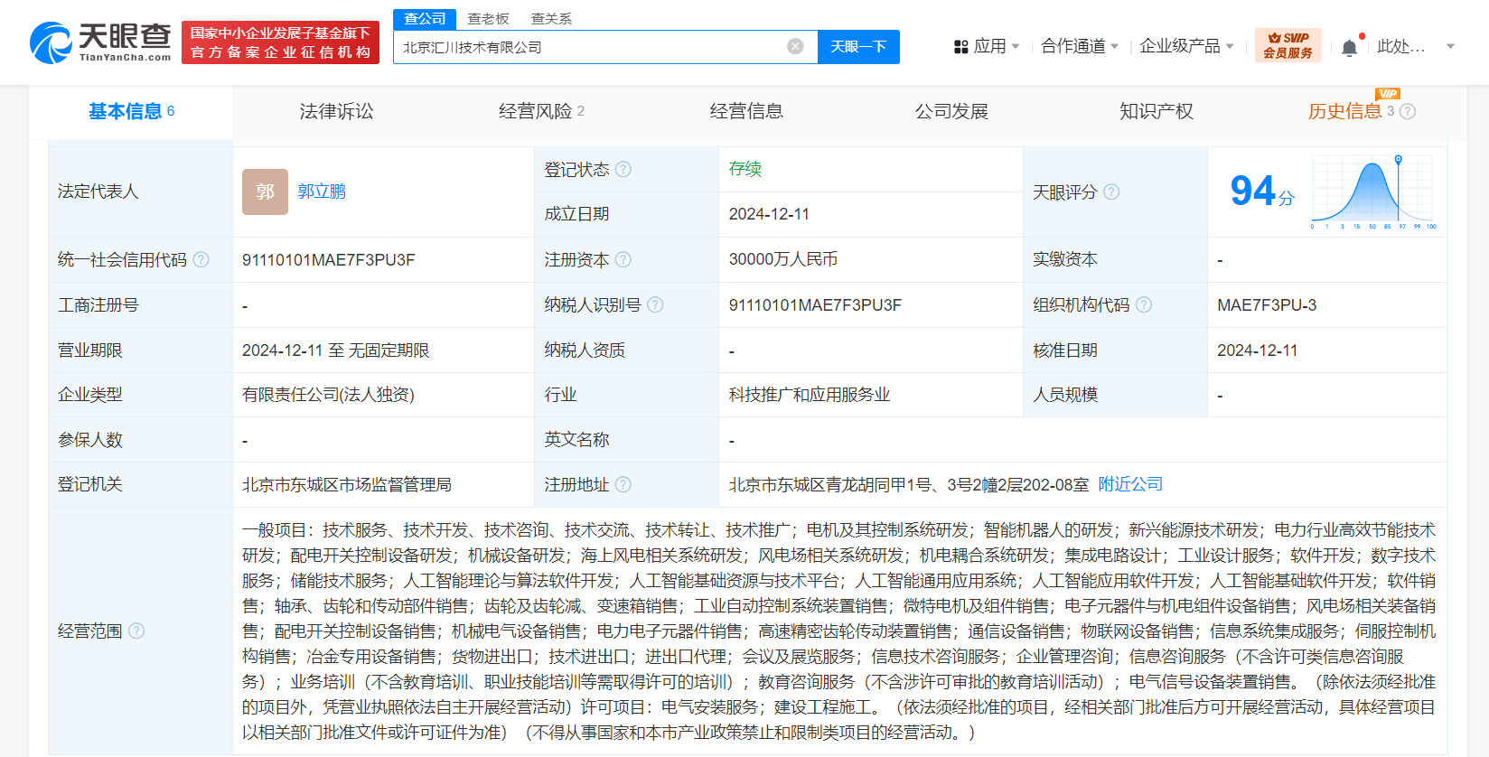1489x757 pixels.
Task: Open the 企业级产品 dropdown
Action: tap(1185, 46)
